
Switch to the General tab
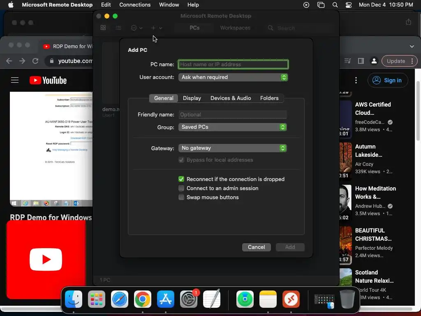coord(164,98)
